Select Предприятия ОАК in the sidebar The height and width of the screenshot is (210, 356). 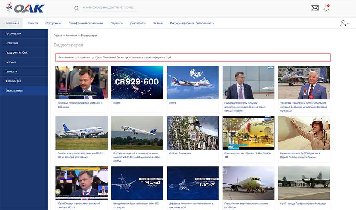point(24,52)
